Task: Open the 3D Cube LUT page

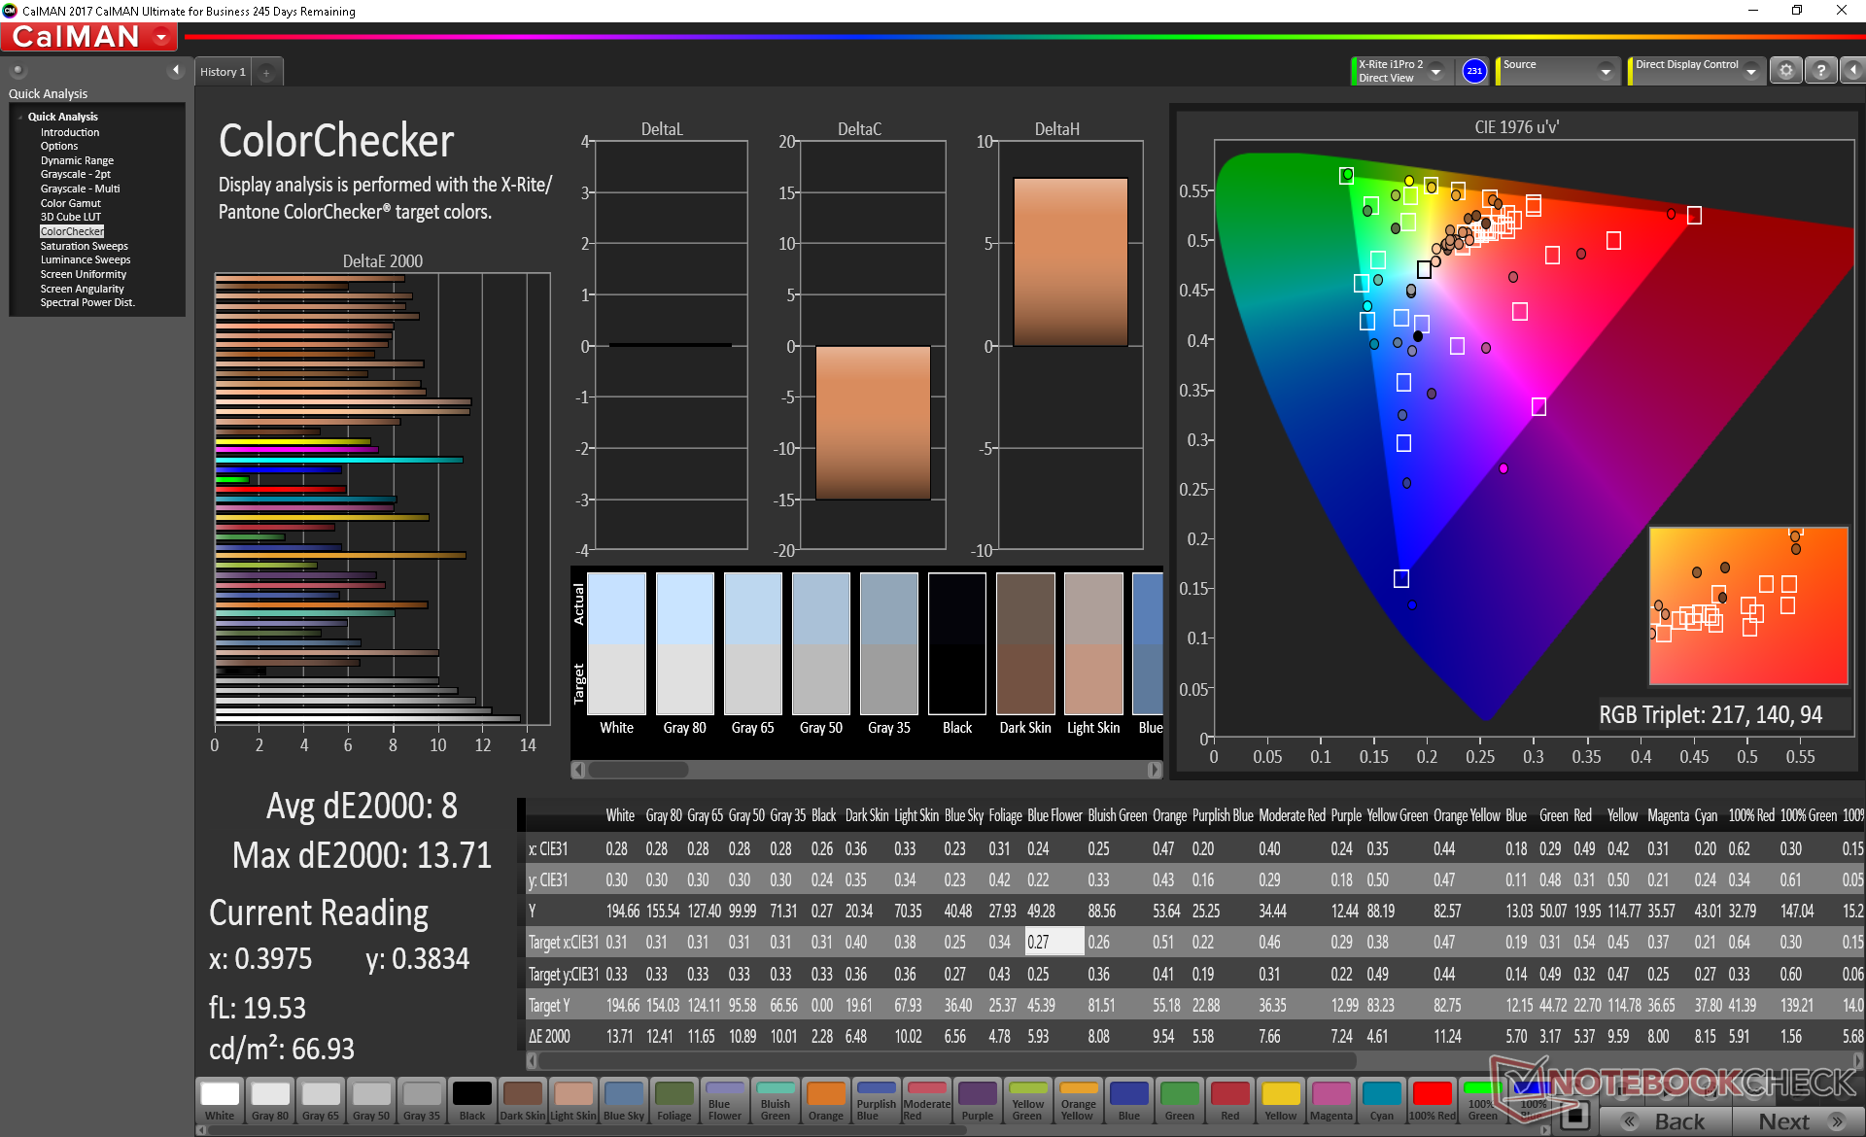Action: (70, 217)
